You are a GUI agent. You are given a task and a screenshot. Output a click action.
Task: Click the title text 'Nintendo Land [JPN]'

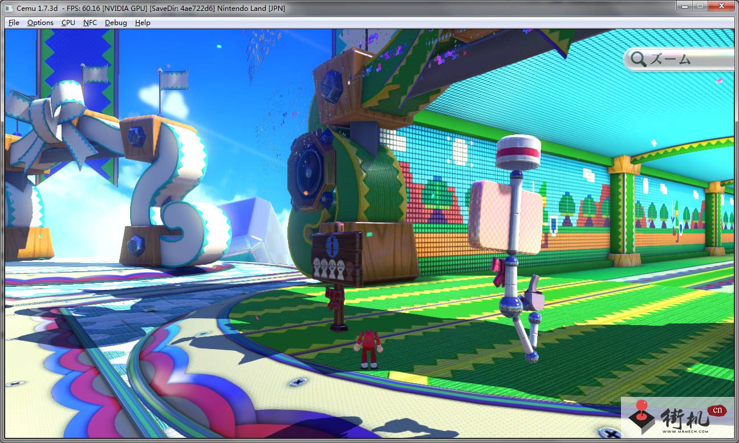coord(251,8)
